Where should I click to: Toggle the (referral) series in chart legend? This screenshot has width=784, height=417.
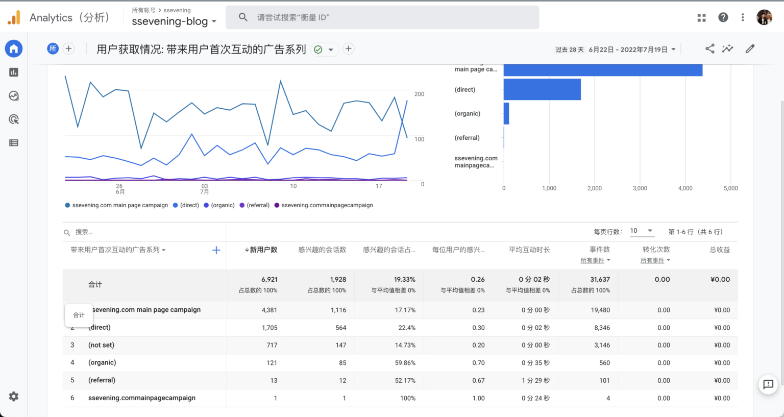coord(254,205)
